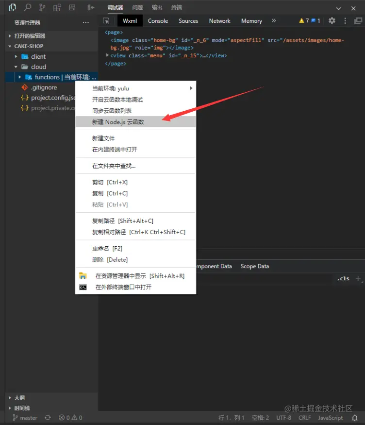Choose 重命名 [F2]
The width and height of the screenshot is (365, 425).
click(135, 248)
